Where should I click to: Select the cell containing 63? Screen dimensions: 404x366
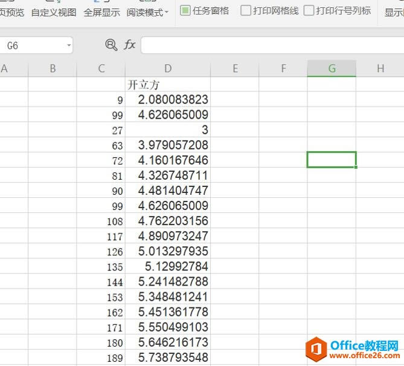tap(101, 145)
